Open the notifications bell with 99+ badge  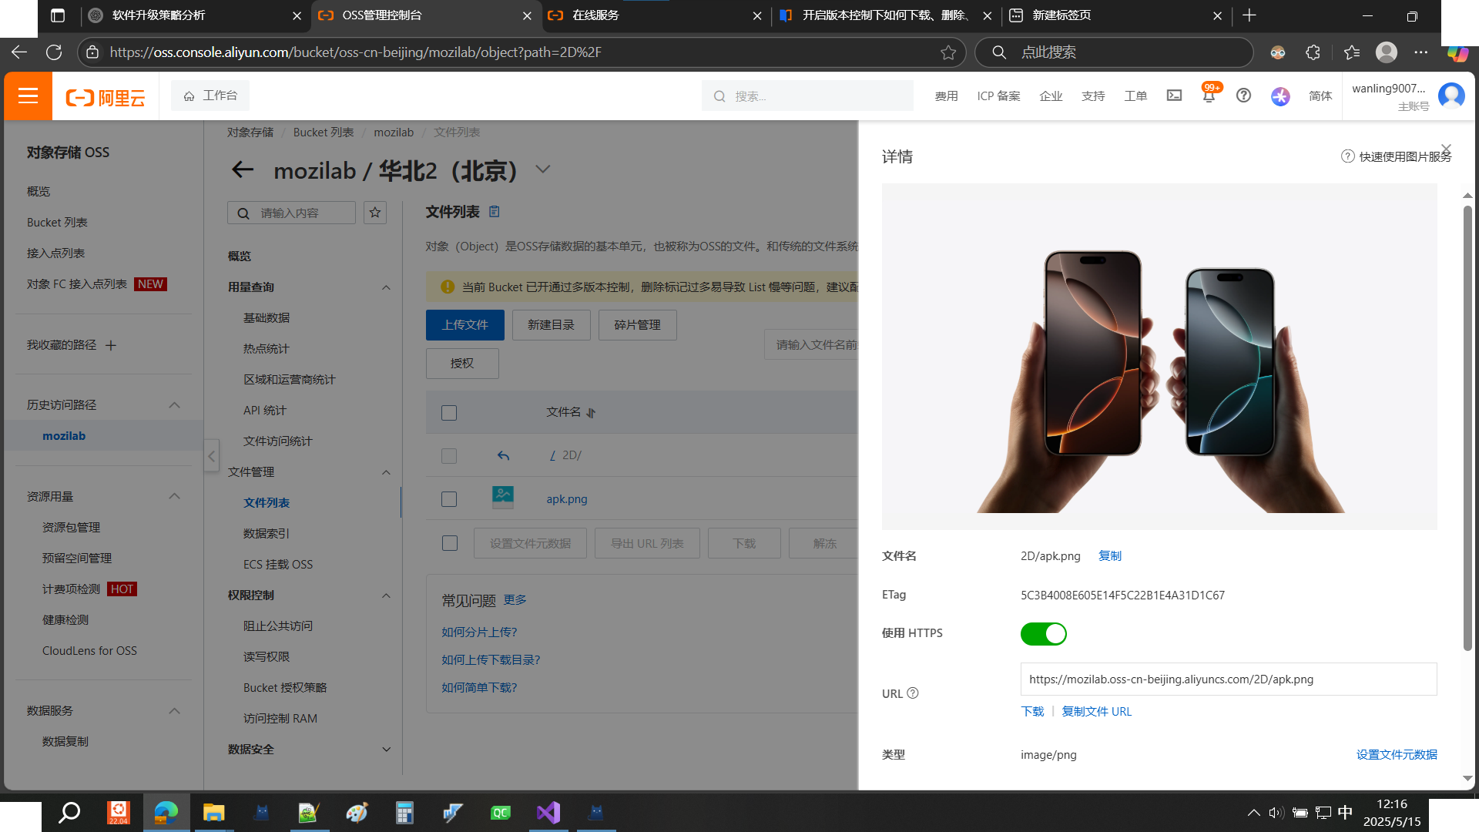click(x=1209, y=94)
